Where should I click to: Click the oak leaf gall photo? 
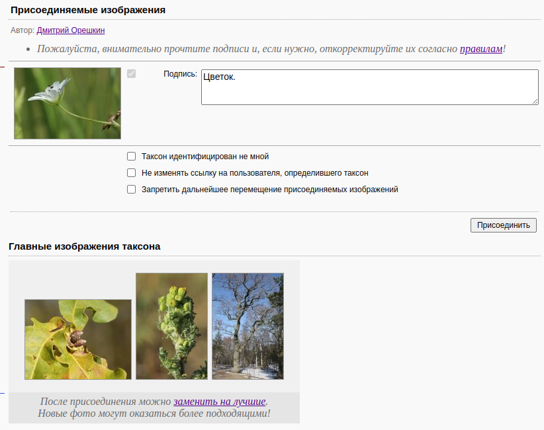(x=78, y=340)
